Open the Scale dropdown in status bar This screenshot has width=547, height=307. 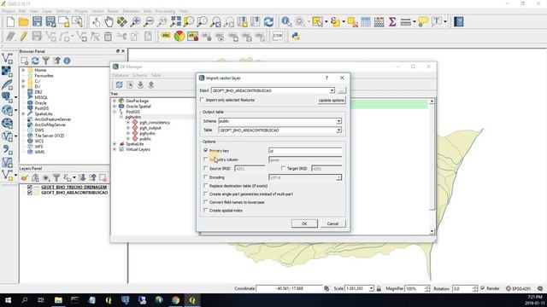coord(372,288)
